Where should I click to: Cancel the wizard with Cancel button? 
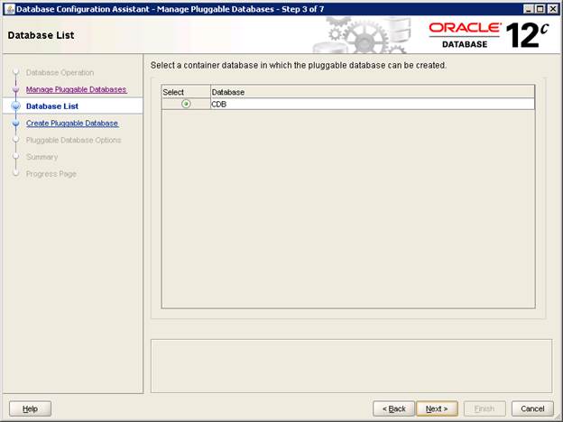click(x=532, y=408)
